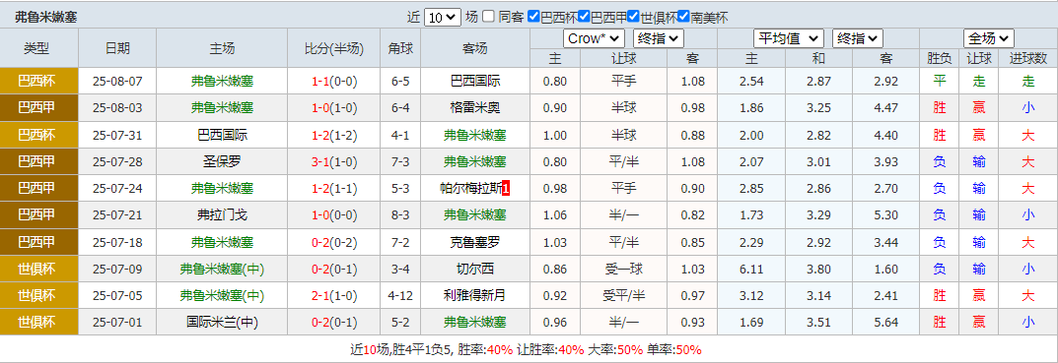Click the 胜负 column header
The height and width of the screenshot is (363, 1058).
click(x=940, y=59)
